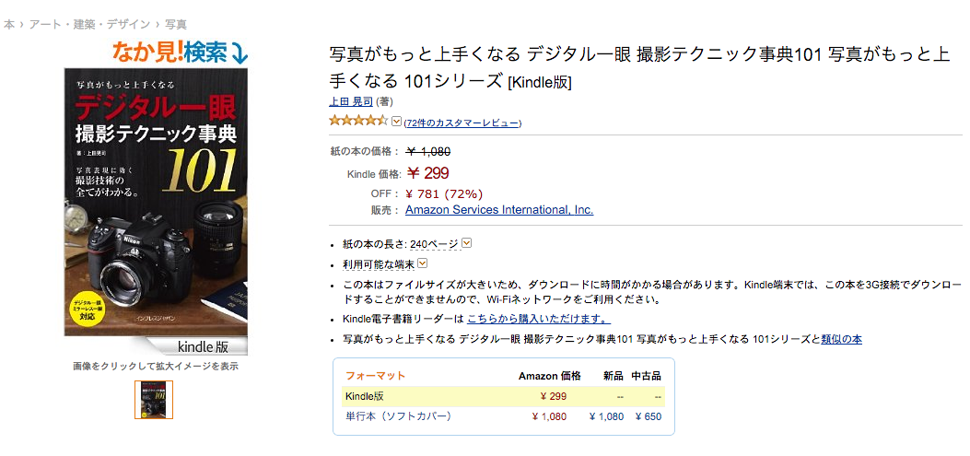Select the small cover thumbnail below image
The width and height of the screenshot is (970, 456).
click(x=154, y=400)
